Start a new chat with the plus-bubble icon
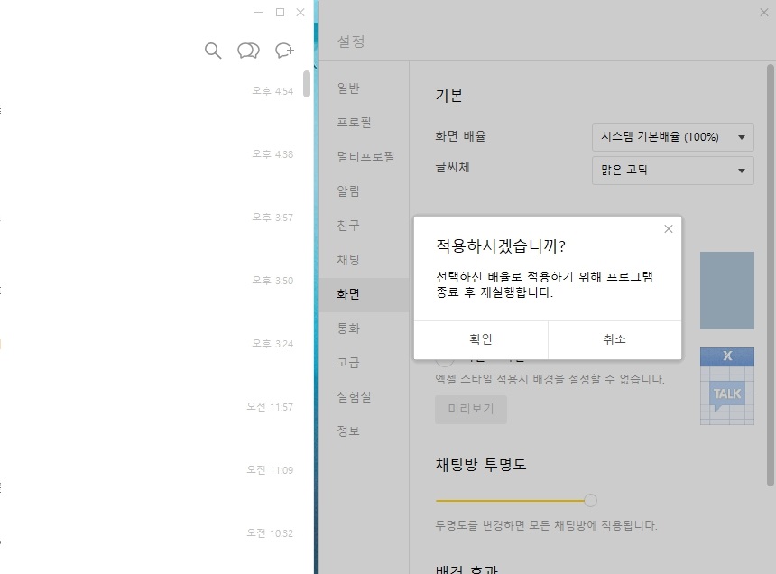776x574 pixels. tap(284, 51)
